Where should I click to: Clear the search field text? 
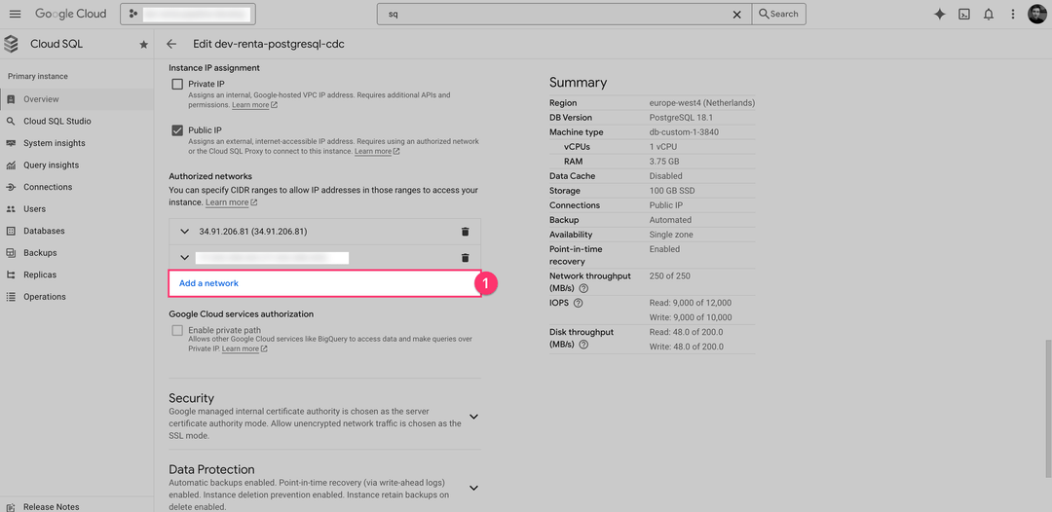pos(736,15)
